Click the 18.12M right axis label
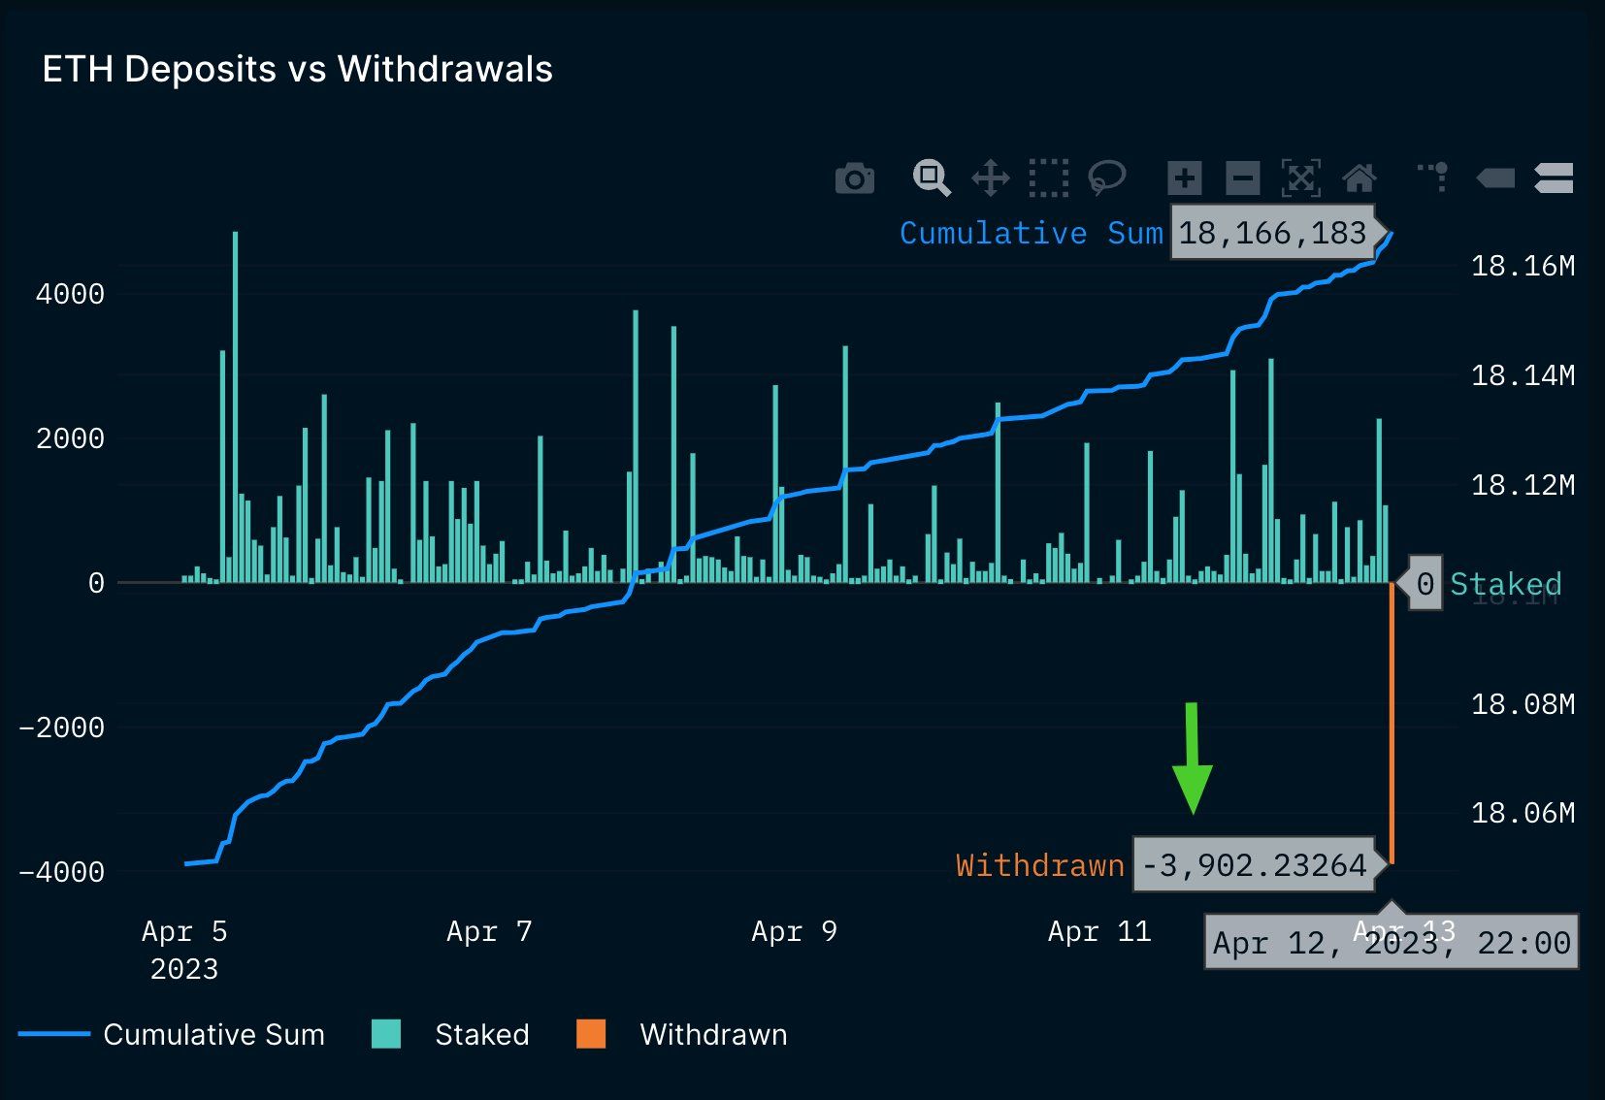This screenshot has height=1100, width=1605. tap(1523, 485)
